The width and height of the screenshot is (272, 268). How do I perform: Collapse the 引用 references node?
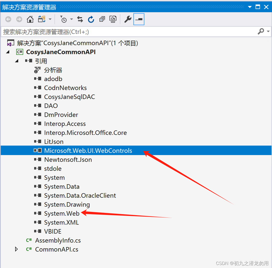17,61
